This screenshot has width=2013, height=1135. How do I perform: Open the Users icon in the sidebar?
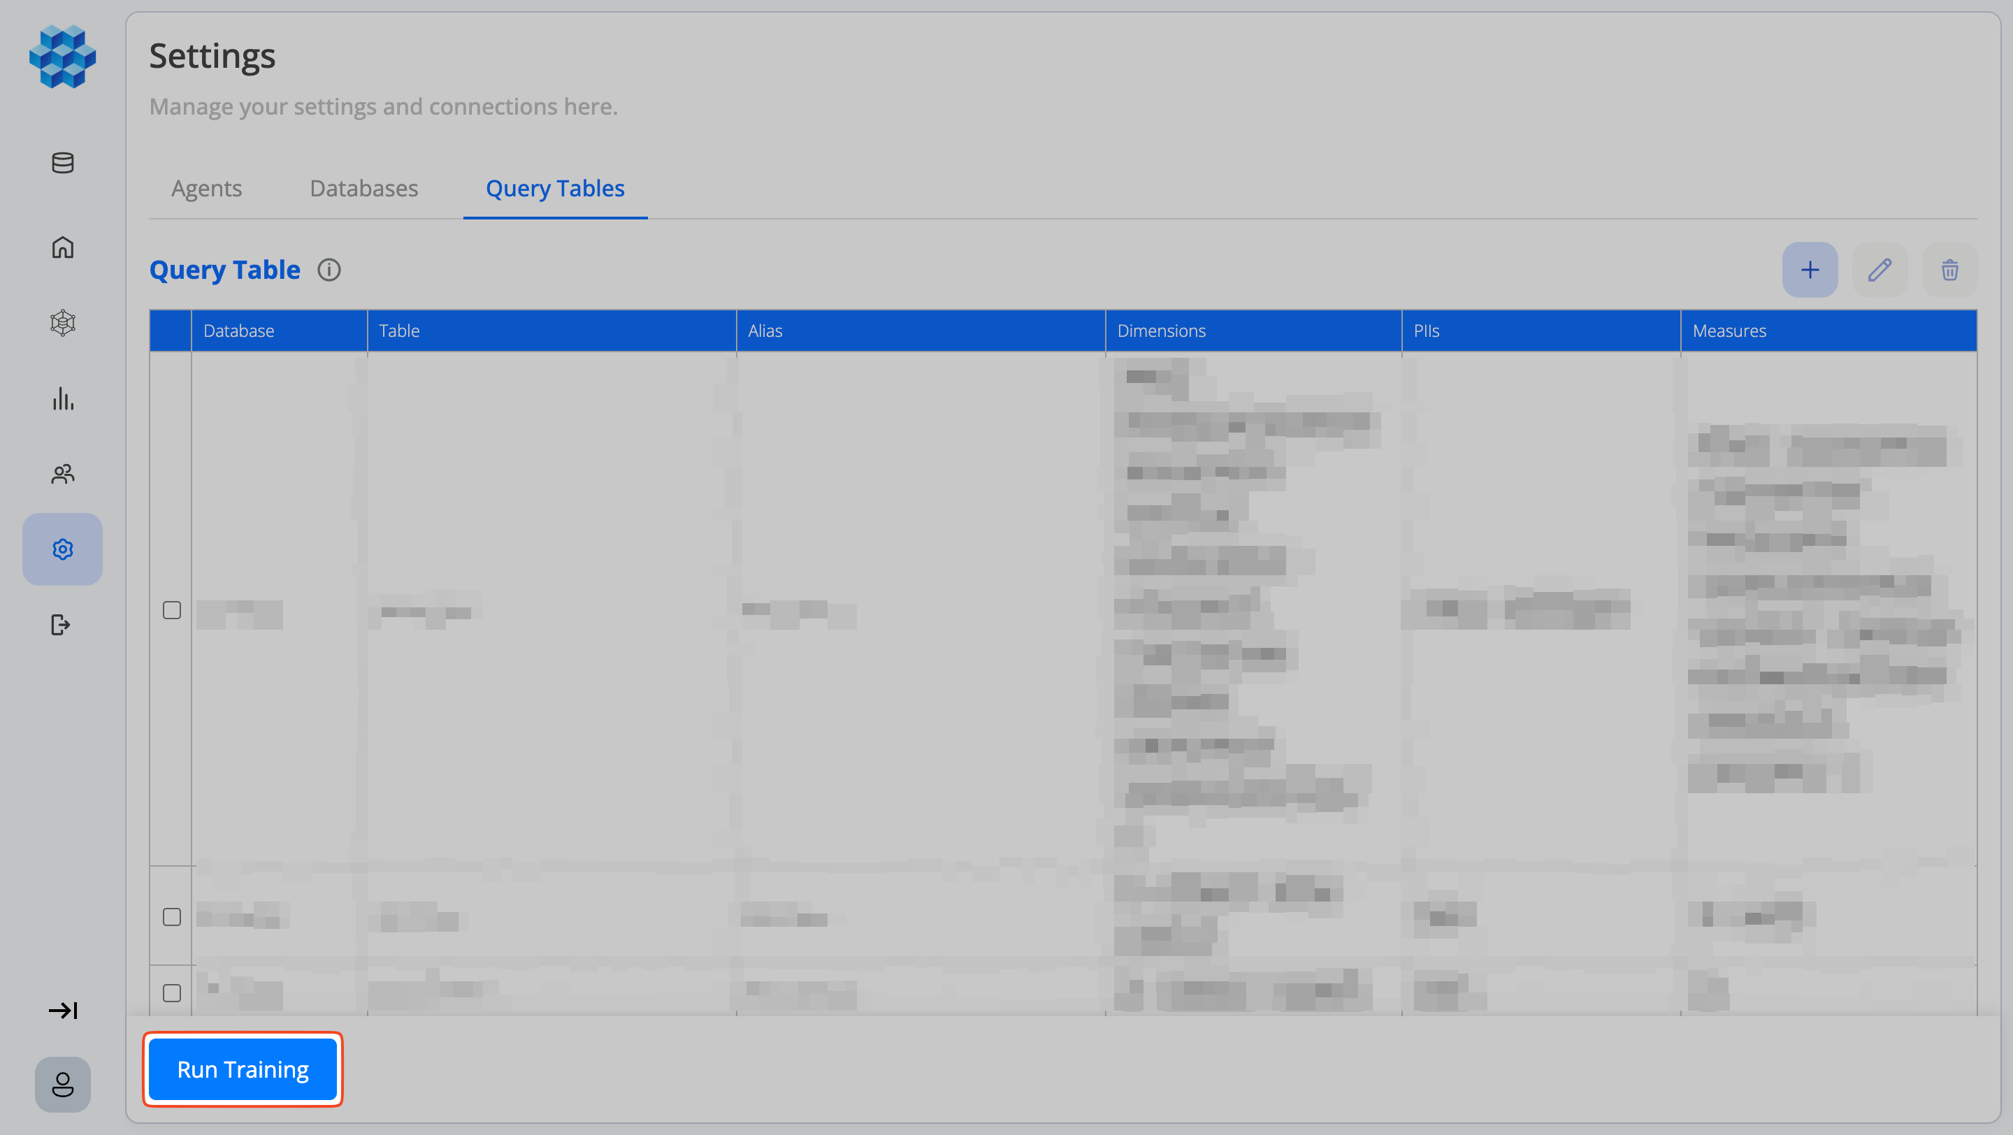point(62,473)
